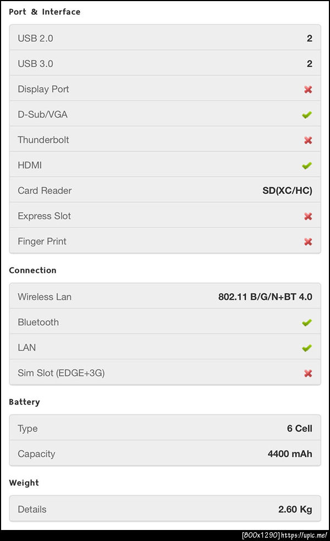
Task: Click the red cross for Sim Slot
Action: click(308, 373)
